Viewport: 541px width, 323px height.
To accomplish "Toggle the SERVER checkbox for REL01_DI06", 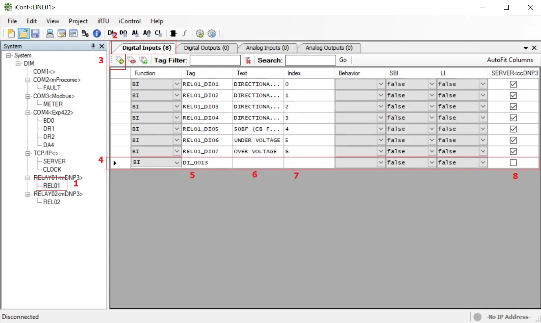I will pos(513,140).
